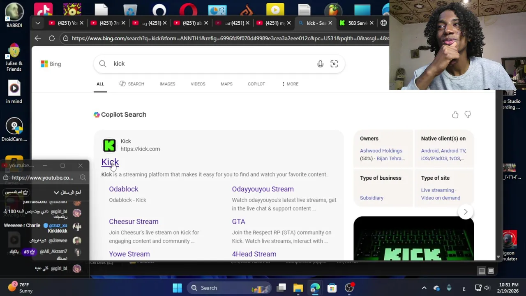Start voice search with microphone icon
The image size is (526, 296).
pos(320,64)
